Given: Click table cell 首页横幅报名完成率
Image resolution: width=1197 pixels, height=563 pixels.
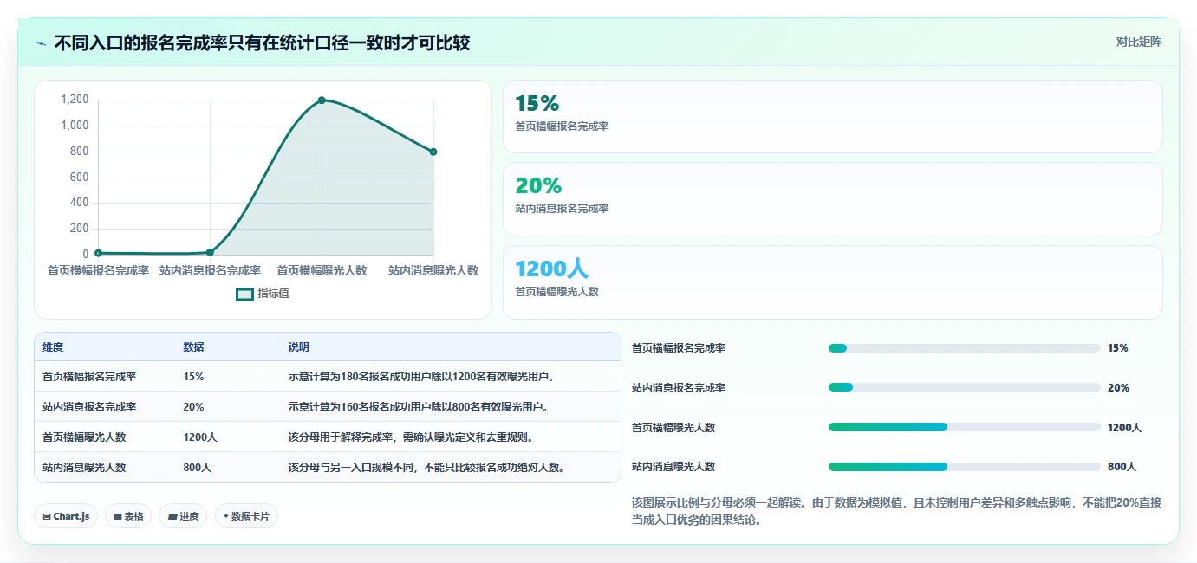Looking at the screenshot, I should pyautogui.click(x=89, y=377).
